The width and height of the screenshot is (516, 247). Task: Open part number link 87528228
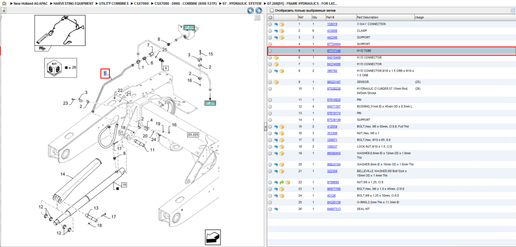pos(334,89)
